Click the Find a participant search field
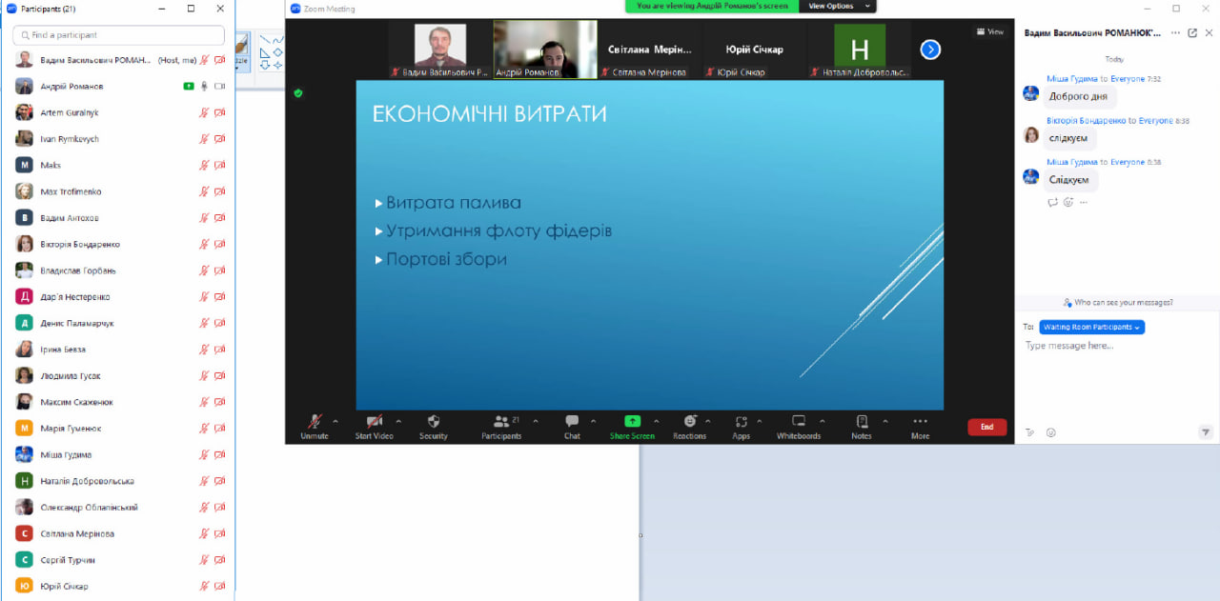This screenshot has width=1220, height=601. click(x=119, y=35)
